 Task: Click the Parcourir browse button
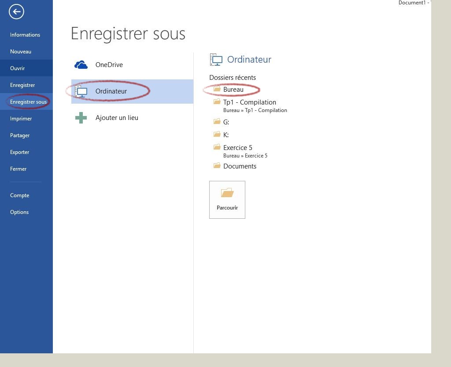click(227, 200)
